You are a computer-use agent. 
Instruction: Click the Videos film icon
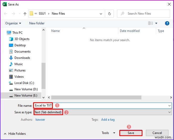tap(11, 77)
